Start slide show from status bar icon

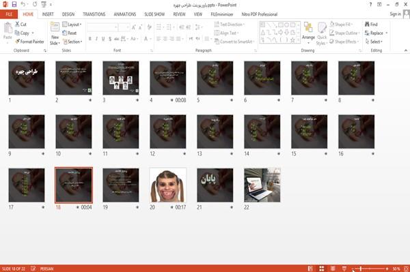[344, 269]
